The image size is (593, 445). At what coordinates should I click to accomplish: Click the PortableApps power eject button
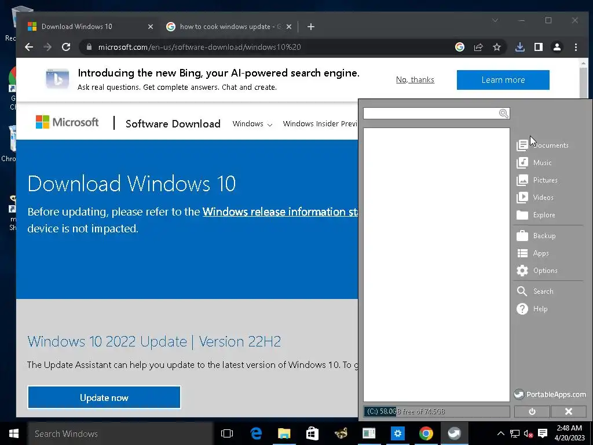[x=532, y=411]
